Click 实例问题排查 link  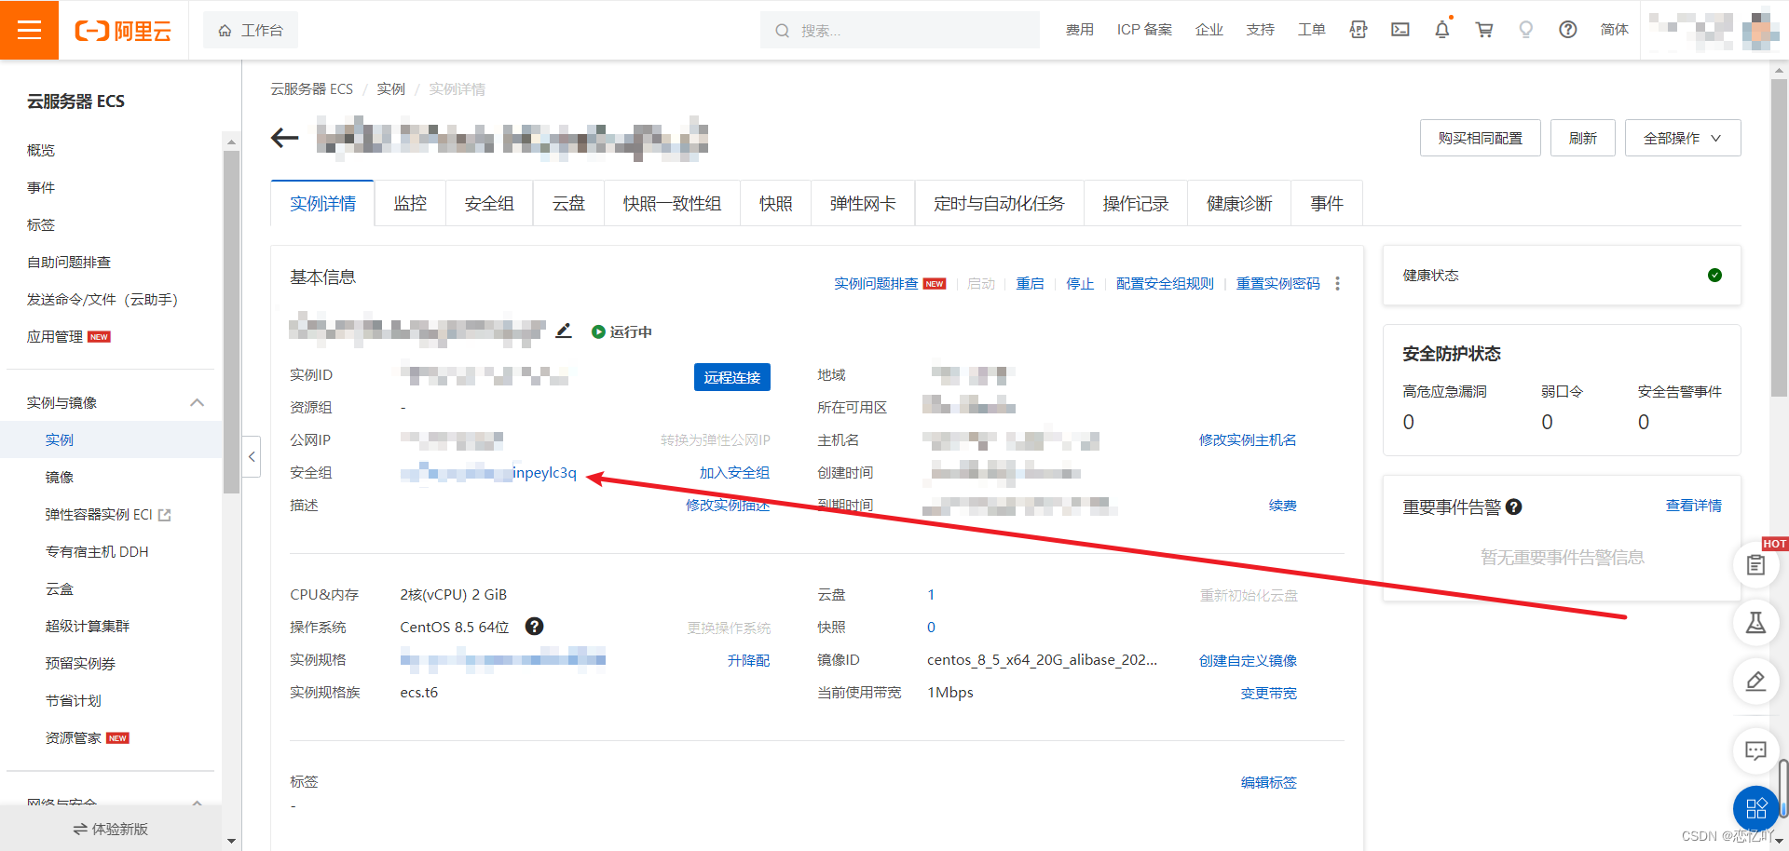click(876, 283)
